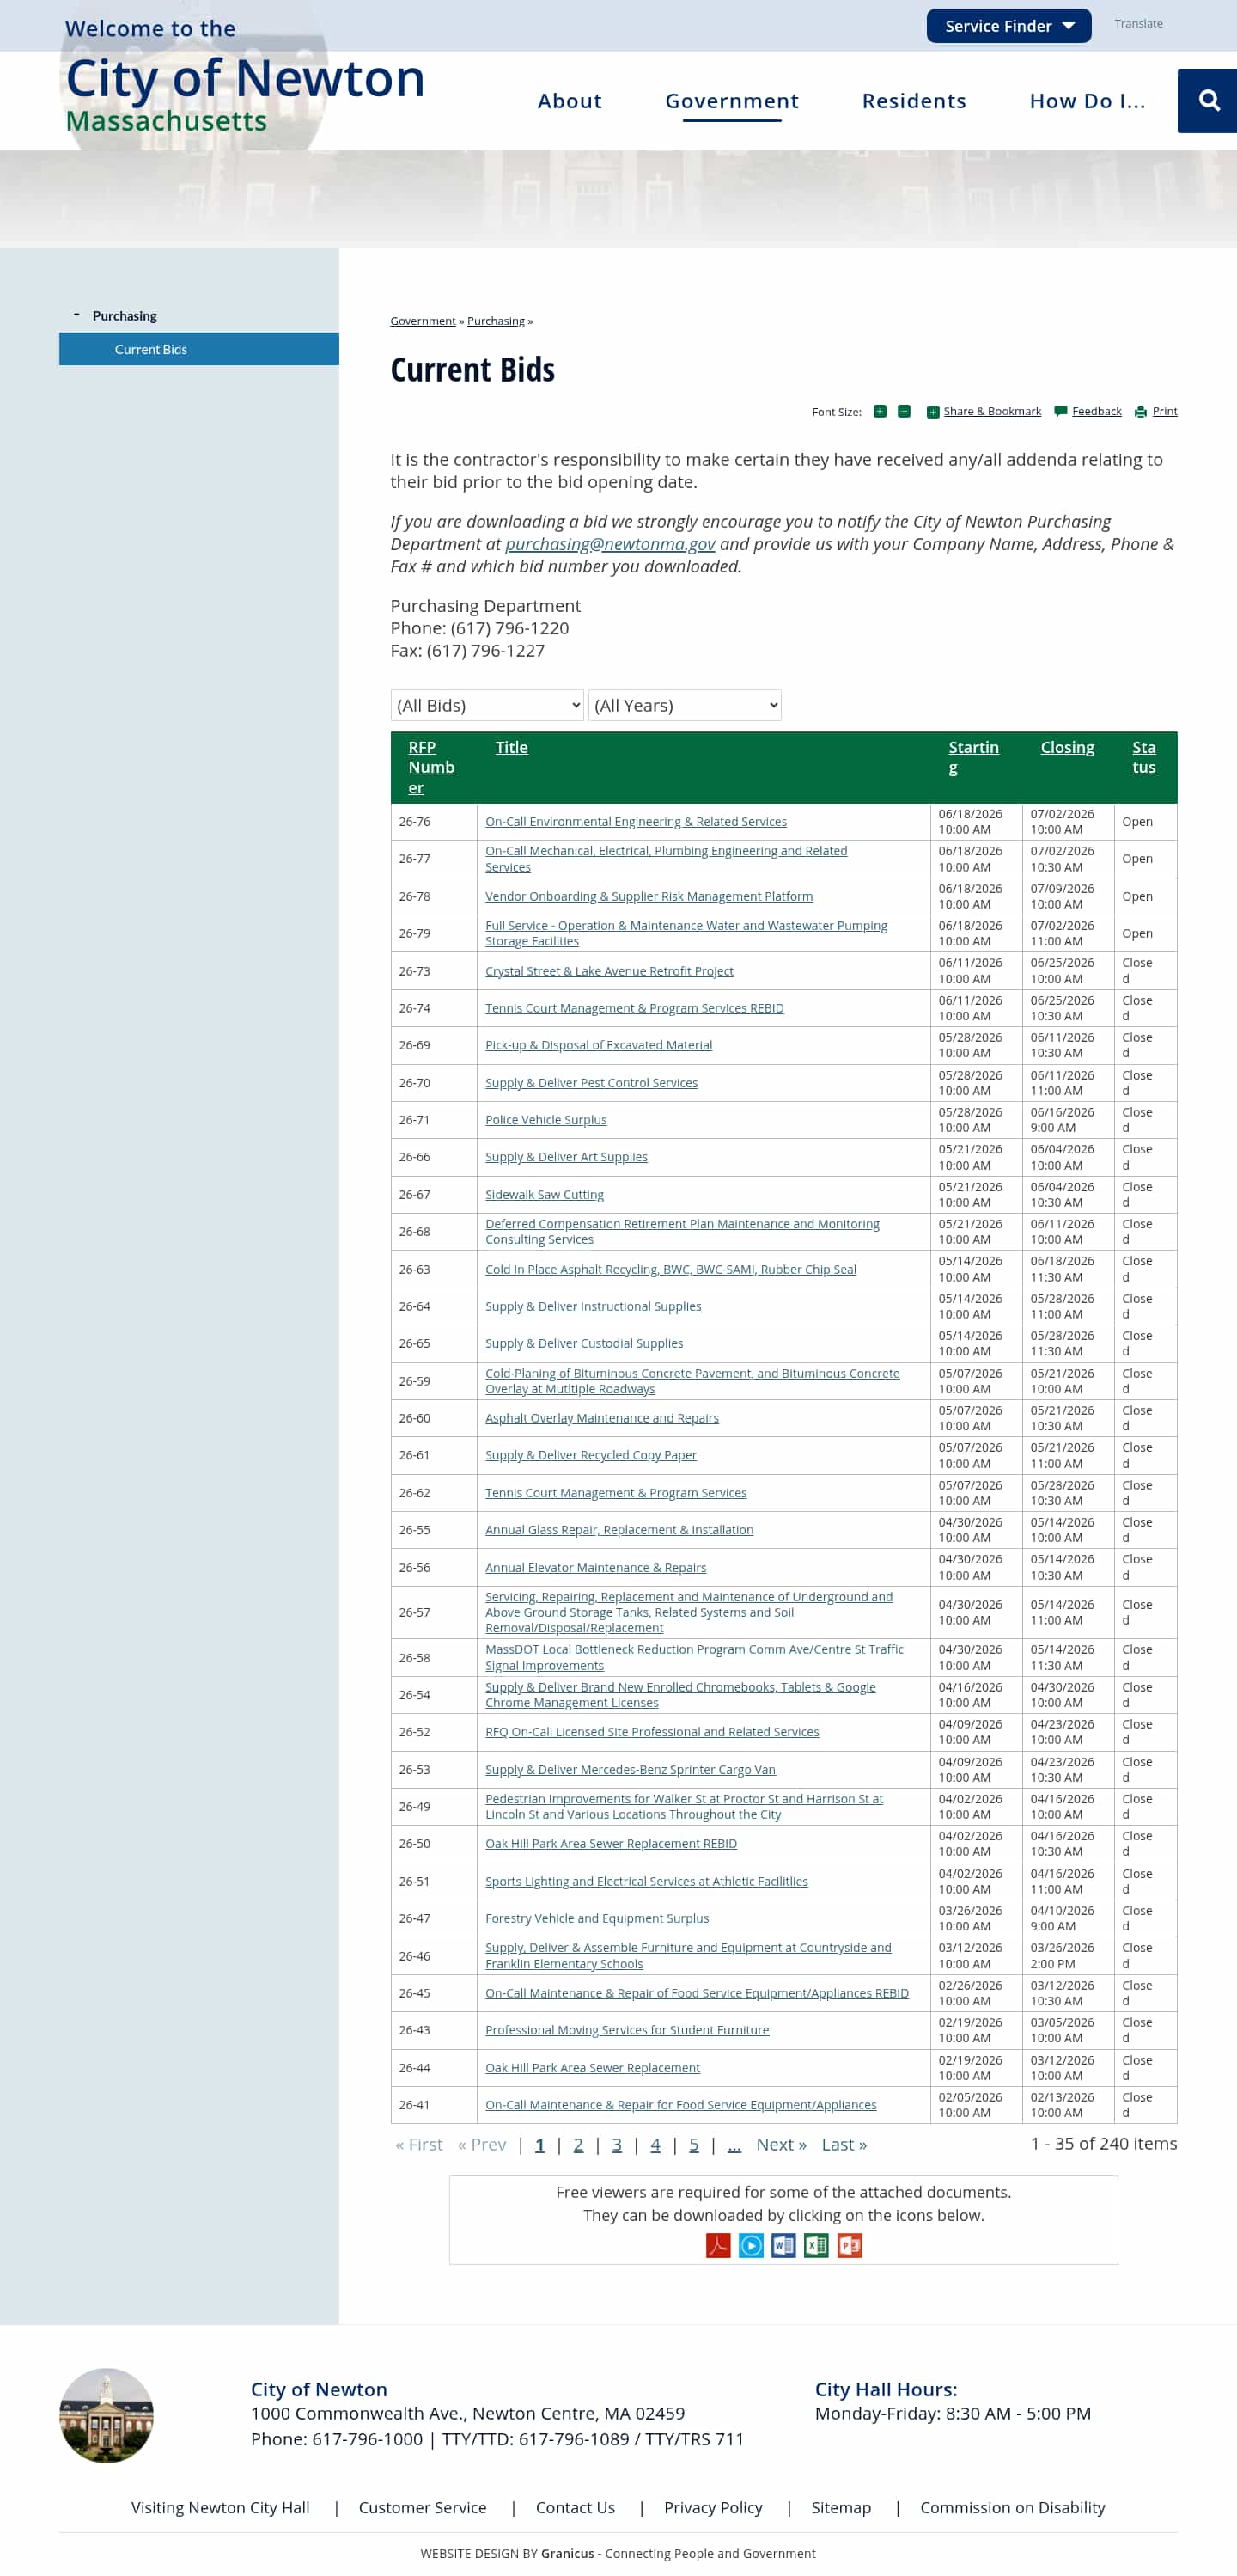Sort table by Closing column
This screenshot has width=1237, height=2576.
[x=1066, y=747]
